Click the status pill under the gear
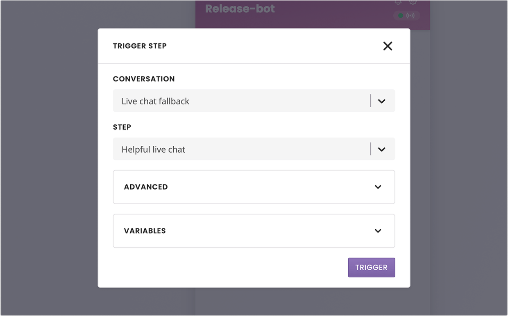This screenshot has width=508, height=316. [x=407, y=16]
